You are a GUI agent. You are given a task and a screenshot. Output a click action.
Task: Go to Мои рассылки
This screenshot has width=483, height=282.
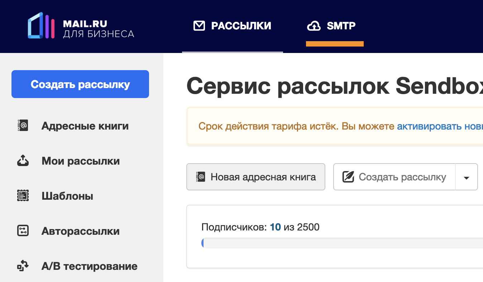(81, 161)
